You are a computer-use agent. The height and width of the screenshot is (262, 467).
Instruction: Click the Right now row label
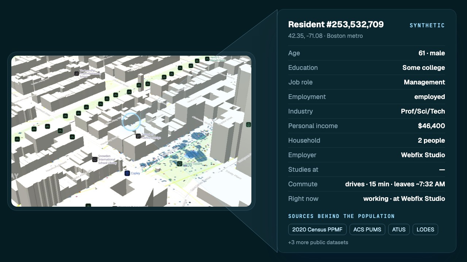(x=303, y=199)
